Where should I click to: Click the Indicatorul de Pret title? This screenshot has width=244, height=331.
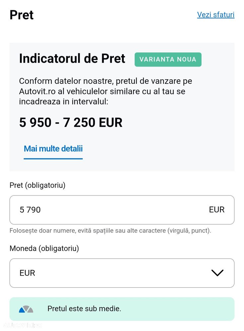[72, 59]
